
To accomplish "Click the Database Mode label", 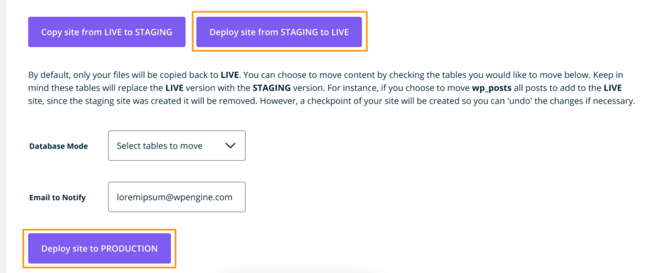I will pyautogui.click(x=58, y=146).
